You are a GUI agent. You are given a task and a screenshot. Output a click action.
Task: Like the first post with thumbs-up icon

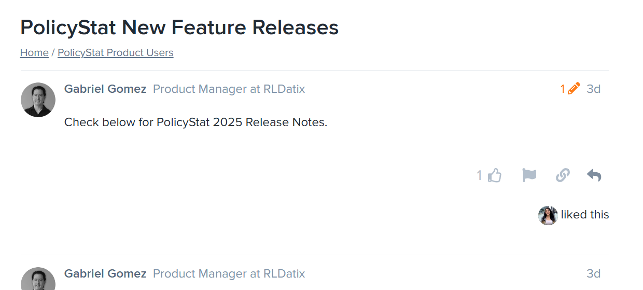(x=495, y=176)
